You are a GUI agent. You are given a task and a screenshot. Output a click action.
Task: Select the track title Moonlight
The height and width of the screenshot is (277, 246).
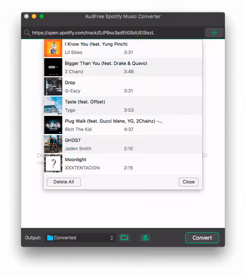click(75, 160)
